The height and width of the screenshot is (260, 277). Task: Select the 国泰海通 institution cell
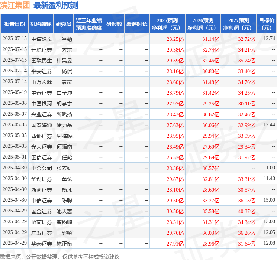click(42, 125)
